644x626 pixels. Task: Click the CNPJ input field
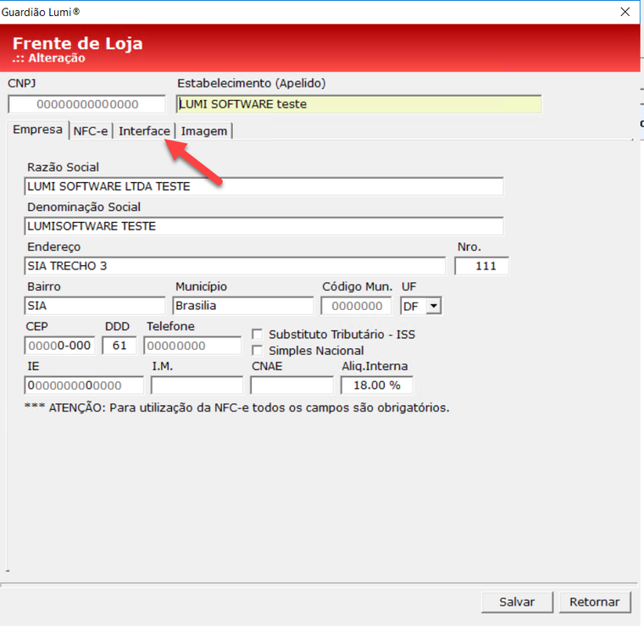[x=86, y=104]
